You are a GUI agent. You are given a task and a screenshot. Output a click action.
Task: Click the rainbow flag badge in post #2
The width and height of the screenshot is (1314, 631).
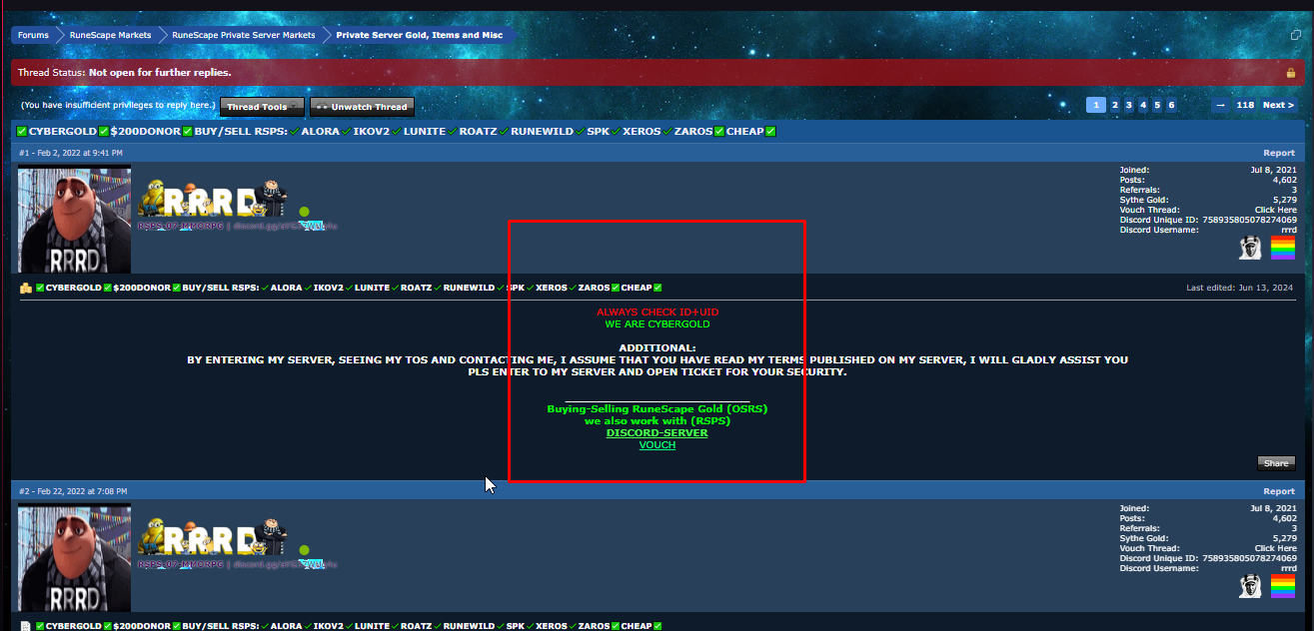coord(1283,586)
